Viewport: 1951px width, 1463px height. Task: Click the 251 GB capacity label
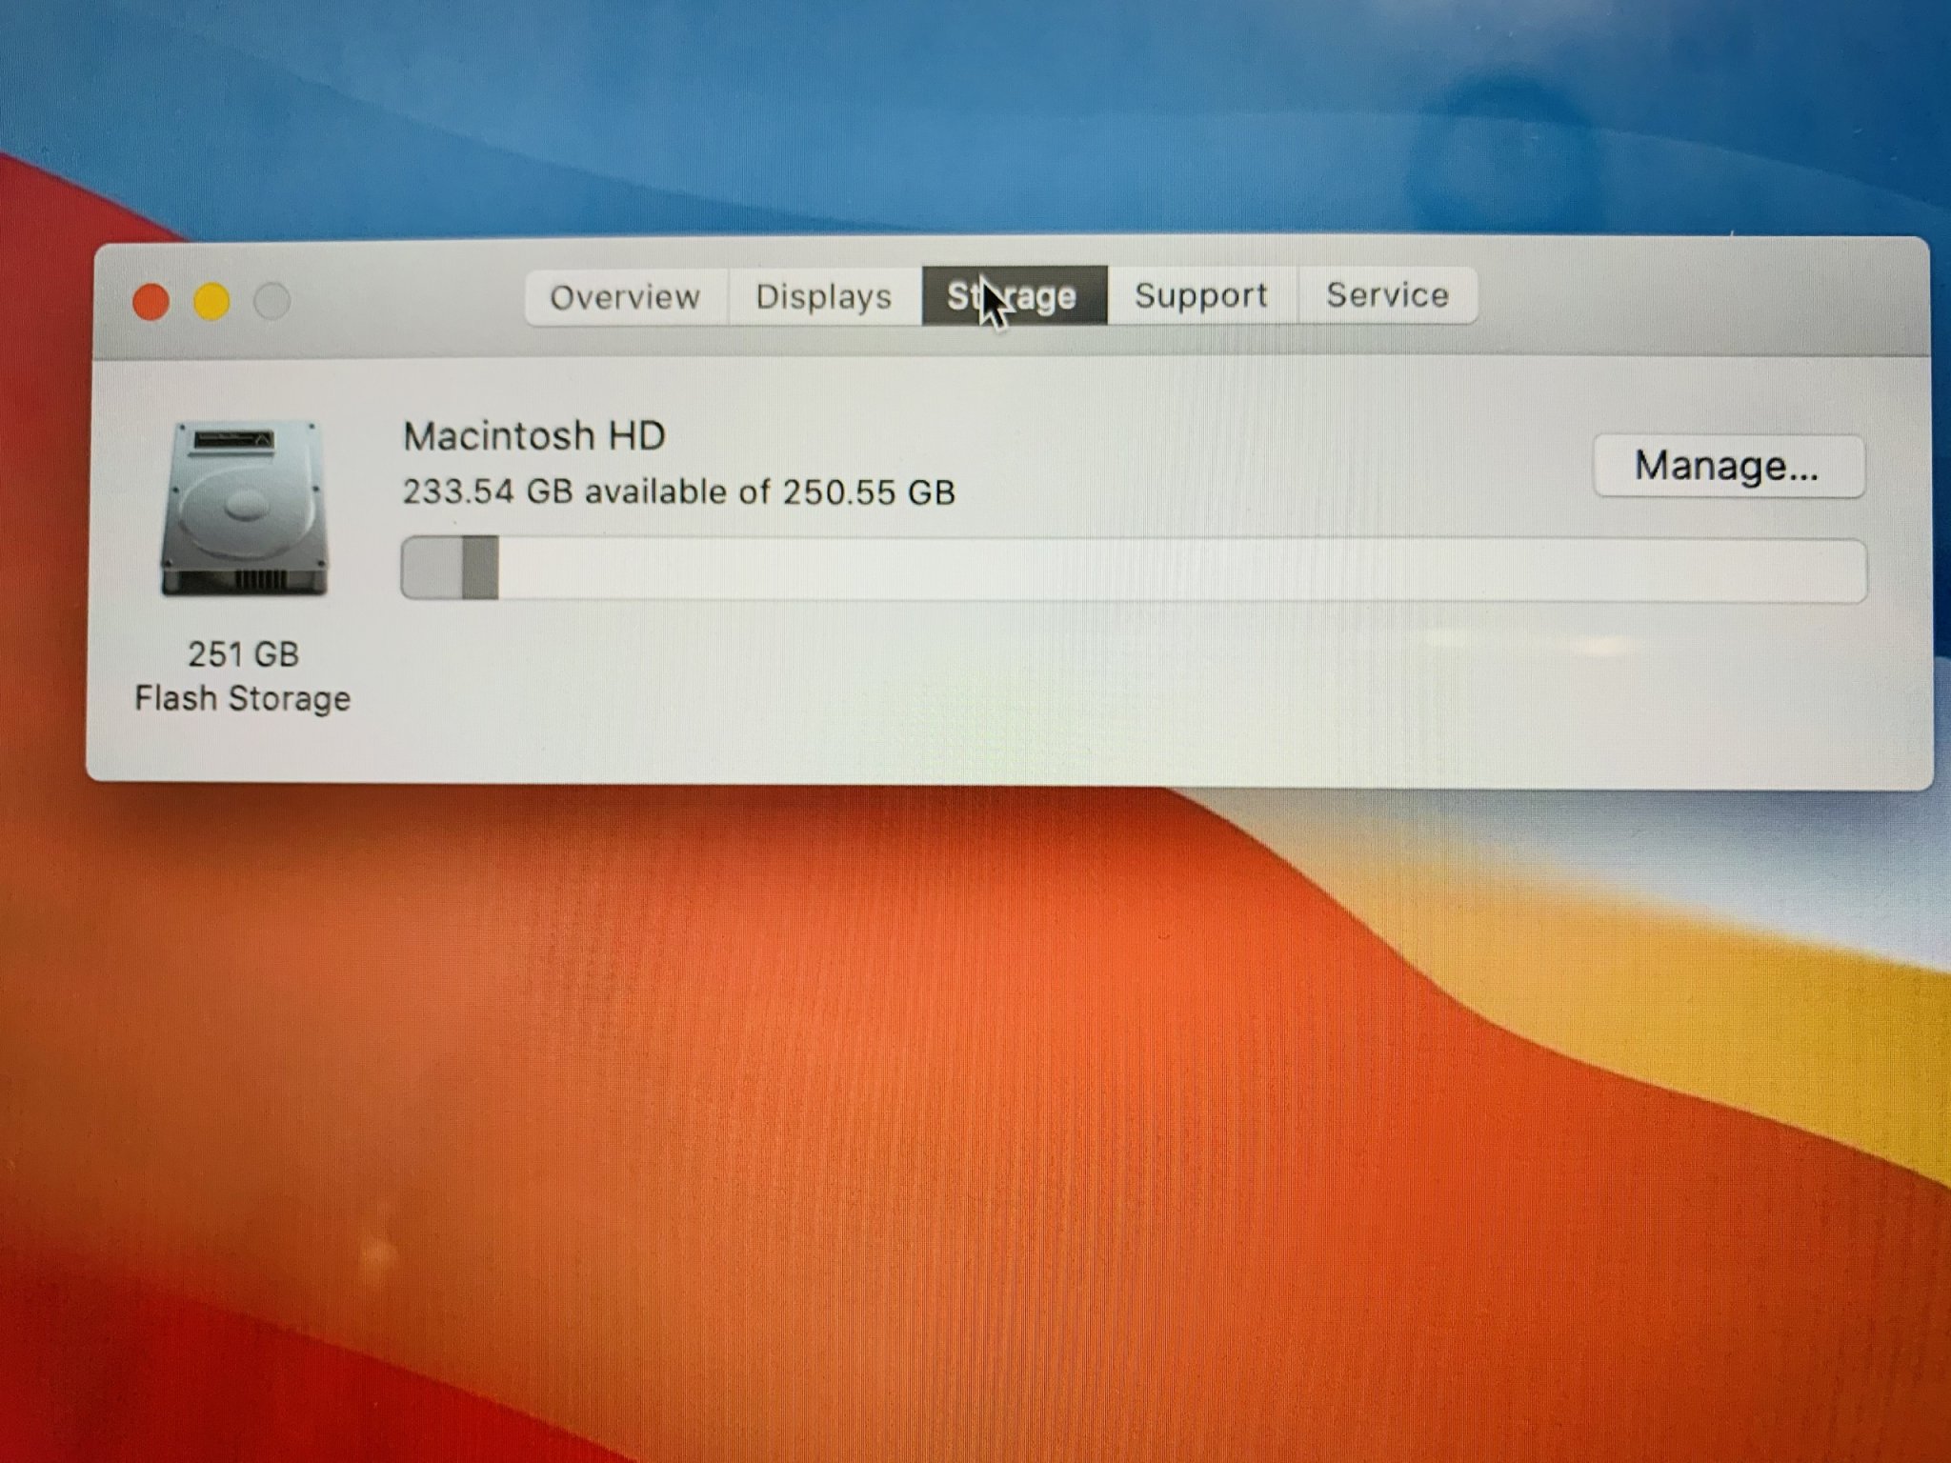(x=243, y=654)
